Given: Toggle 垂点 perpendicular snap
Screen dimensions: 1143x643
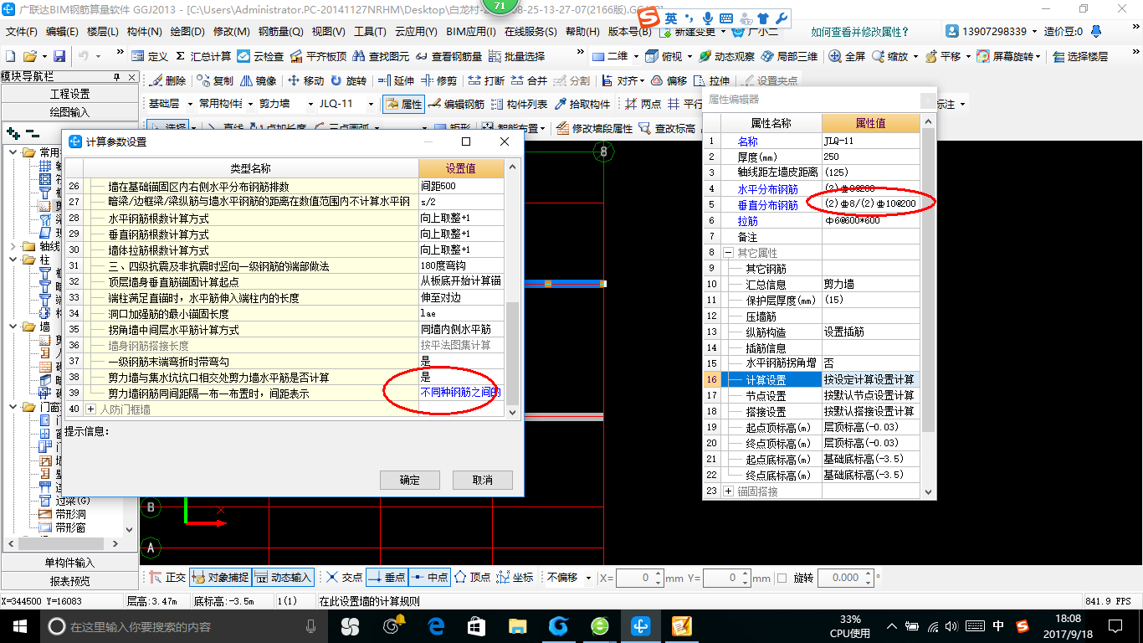Looking at the screenshot, I should (387, 577).
